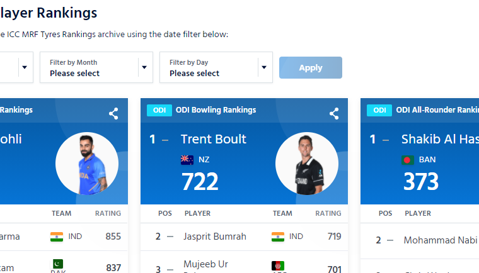Click the Bangladesh flag next to BAN
Viewport: 479px width, 273px height.
[408, 160]
